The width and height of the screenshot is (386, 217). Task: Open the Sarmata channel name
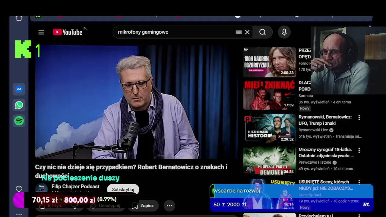tap(306, 96)
